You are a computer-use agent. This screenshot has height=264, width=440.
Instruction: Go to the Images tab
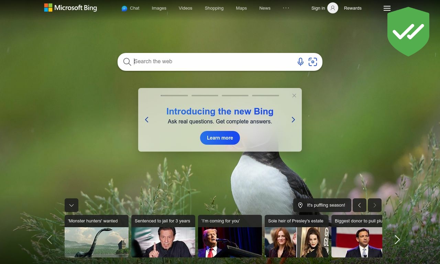click(x=159, y=8)
